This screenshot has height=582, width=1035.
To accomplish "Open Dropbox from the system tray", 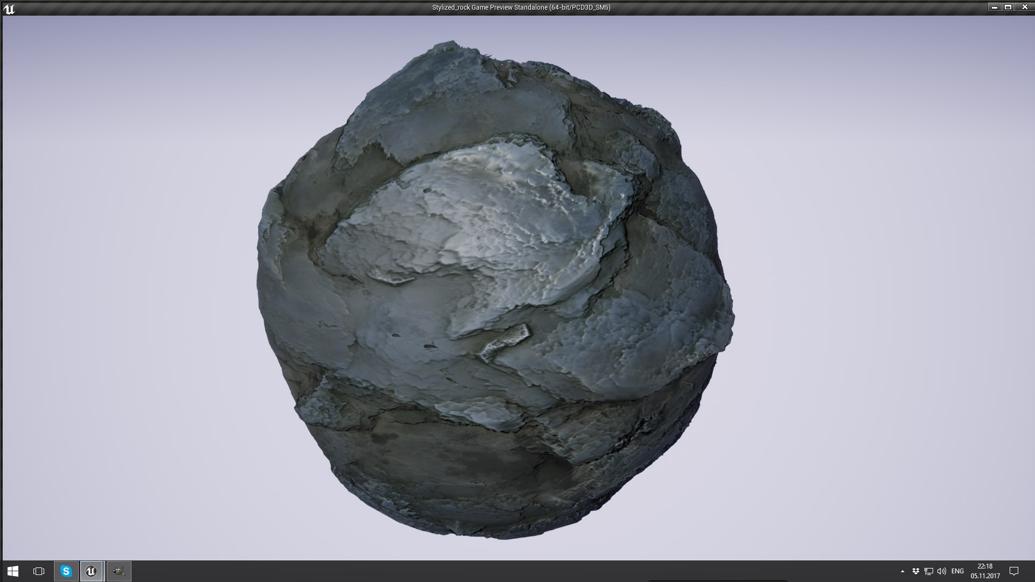I will click(x=915, y=571).
